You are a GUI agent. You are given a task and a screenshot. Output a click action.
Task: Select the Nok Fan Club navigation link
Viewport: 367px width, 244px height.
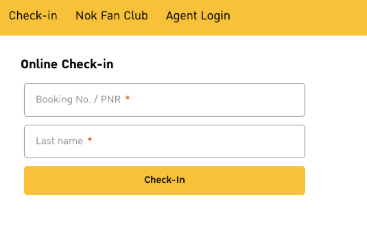coord(112,16)
